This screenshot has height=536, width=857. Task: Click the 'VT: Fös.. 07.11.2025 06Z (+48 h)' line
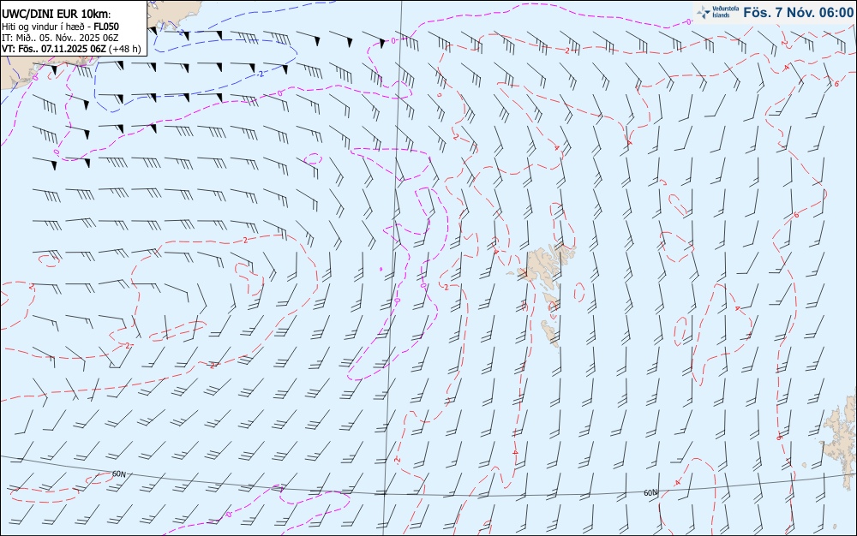71,49
